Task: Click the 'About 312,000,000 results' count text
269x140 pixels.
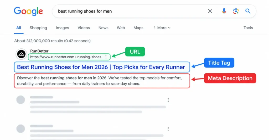Action: pos(52,41)
